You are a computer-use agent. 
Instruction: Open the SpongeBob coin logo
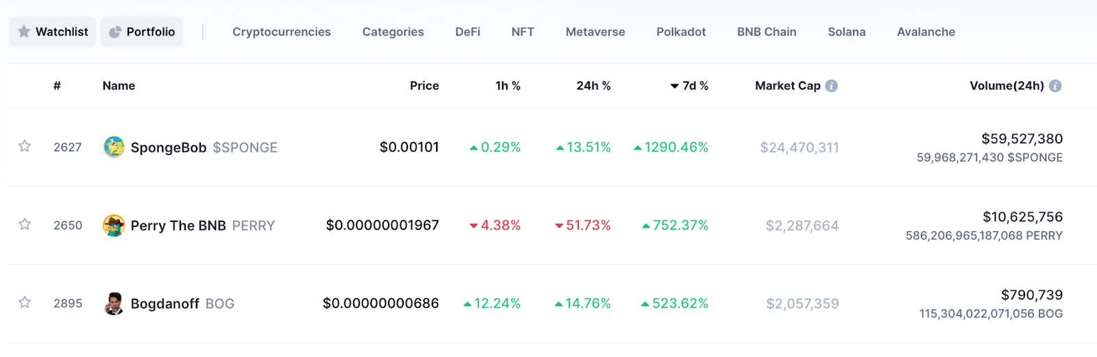(114, 147)
